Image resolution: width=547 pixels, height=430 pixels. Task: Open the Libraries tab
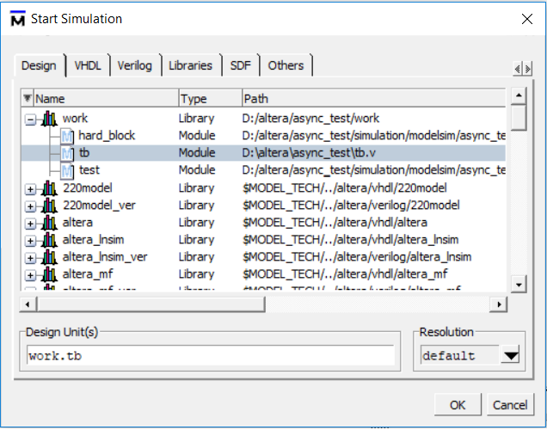click(190, 65)
